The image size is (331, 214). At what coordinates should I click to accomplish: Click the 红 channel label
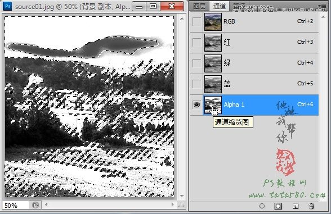pyautogui.click(x=227, y=42)
